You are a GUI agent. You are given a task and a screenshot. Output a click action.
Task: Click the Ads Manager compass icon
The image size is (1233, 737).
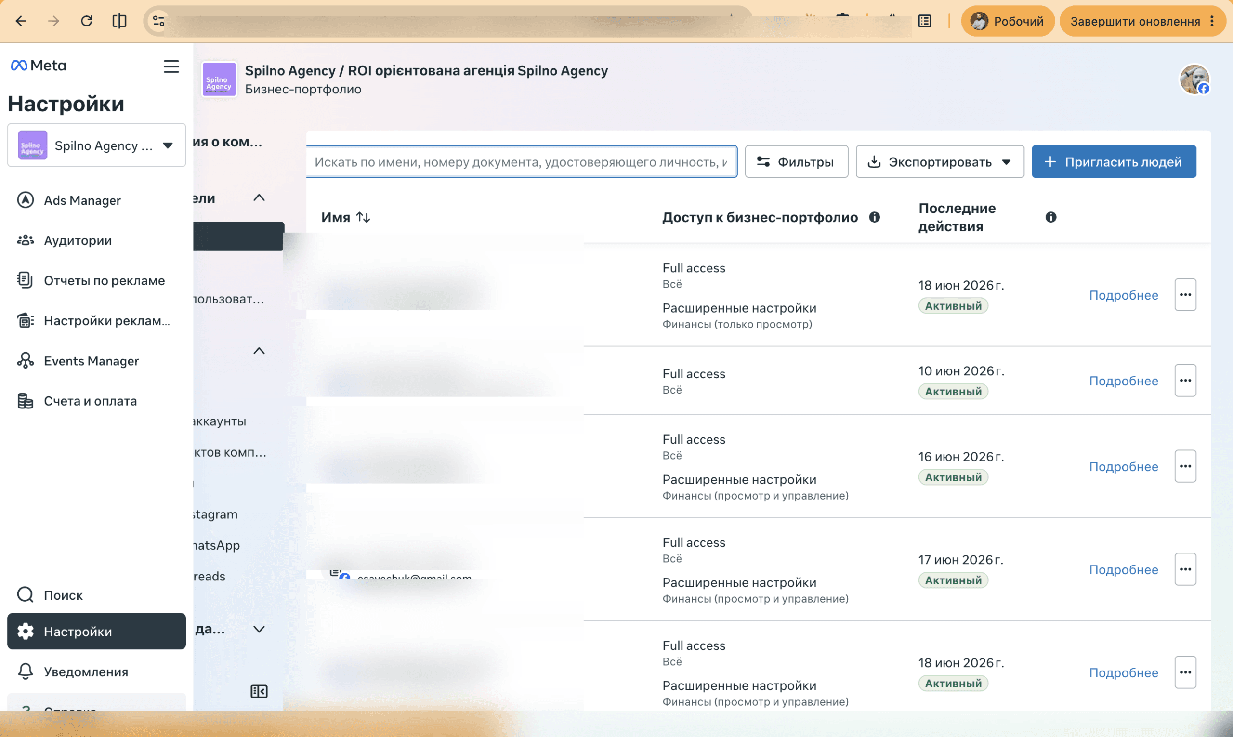point(26,200)
